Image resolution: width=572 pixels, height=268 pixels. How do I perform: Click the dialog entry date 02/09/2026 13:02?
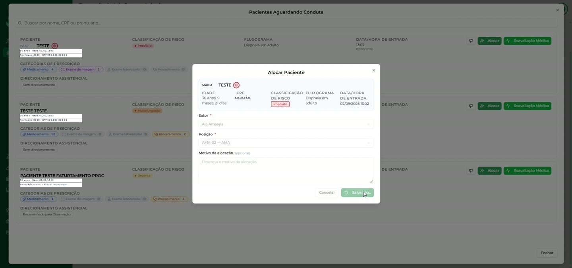(x=354, y=104)
